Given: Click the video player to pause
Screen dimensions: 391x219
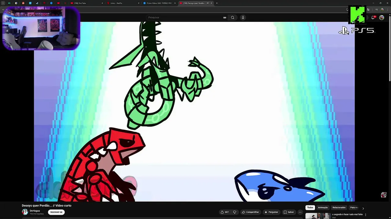Looking at the screenshot, I should coord(194,111).
